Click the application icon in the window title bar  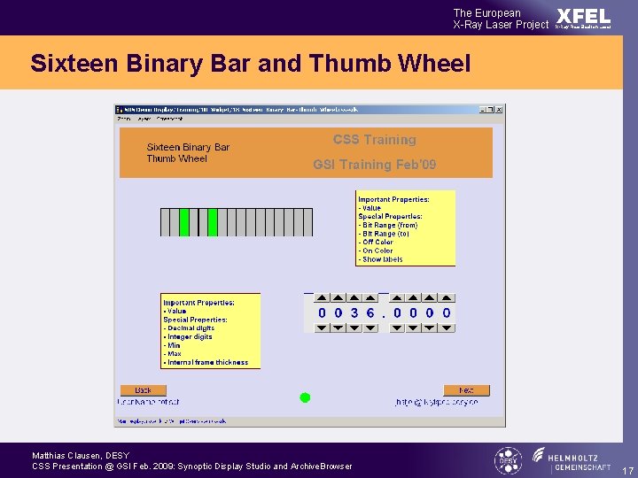(120, 110)
